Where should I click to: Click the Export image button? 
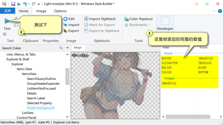point(71,31)
